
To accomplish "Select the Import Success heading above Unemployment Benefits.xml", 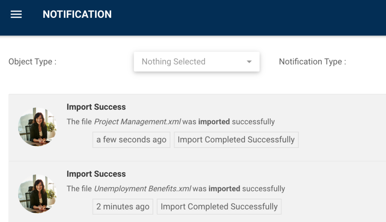I will 96,174.
